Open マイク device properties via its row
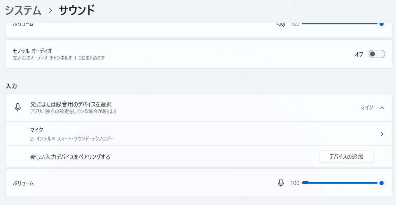Screen dimensions: 396x205 pyautogui.click(x=198, y=134)
